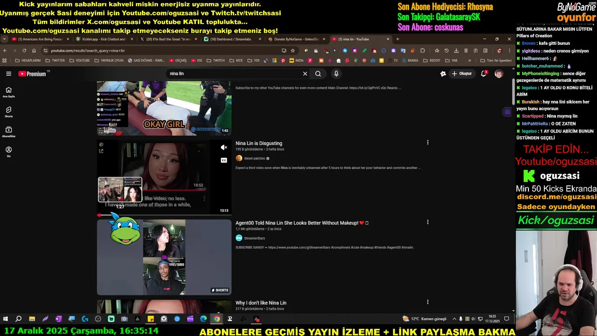Toggle captions CC on the video preview
Screen dimensions: 597x336
[224, 160]
